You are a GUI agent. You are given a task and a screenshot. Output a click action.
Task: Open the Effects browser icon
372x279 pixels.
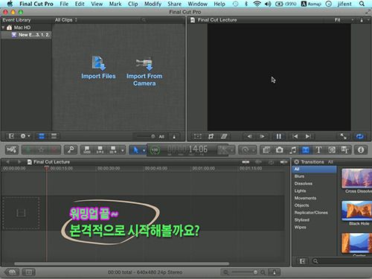266,150
